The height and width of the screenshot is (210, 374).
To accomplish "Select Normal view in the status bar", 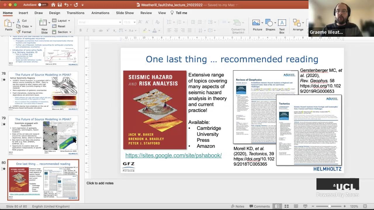I will (x=277, y=206).
